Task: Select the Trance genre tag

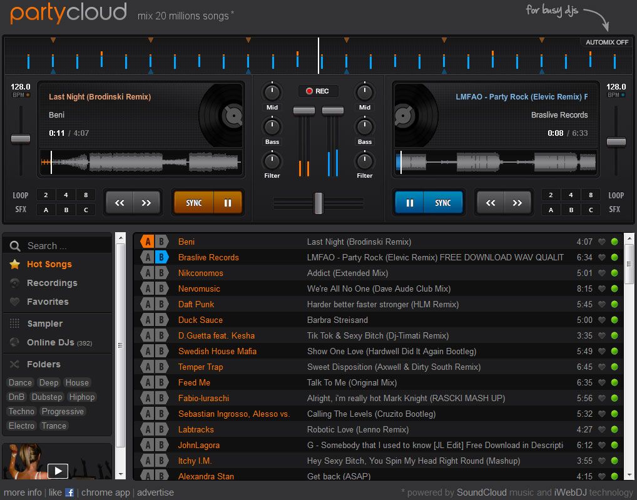Action: click(54, 426)
